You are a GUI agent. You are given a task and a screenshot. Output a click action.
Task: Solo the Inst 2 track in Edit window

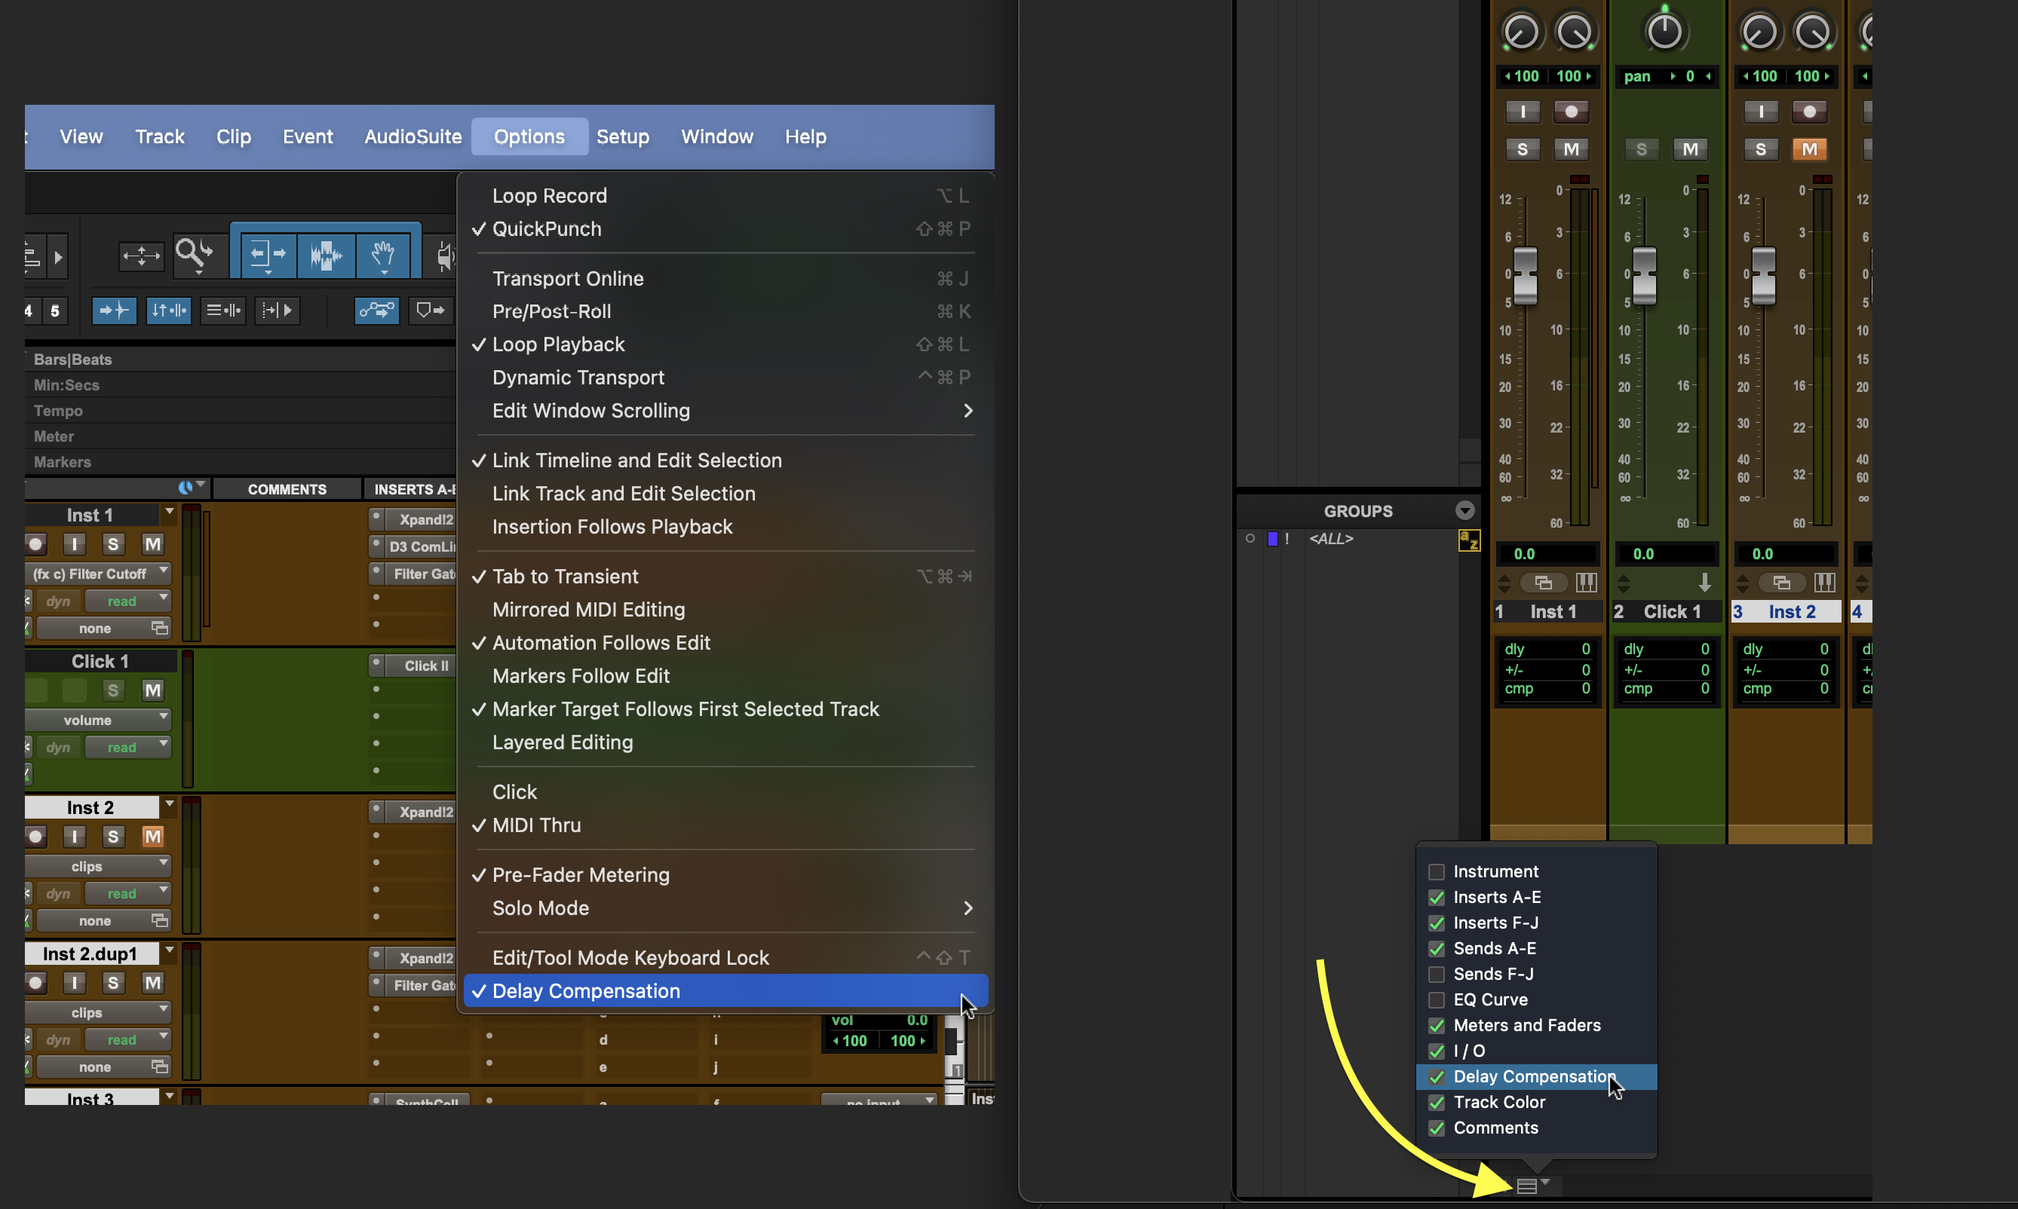(x=113, y=837)
